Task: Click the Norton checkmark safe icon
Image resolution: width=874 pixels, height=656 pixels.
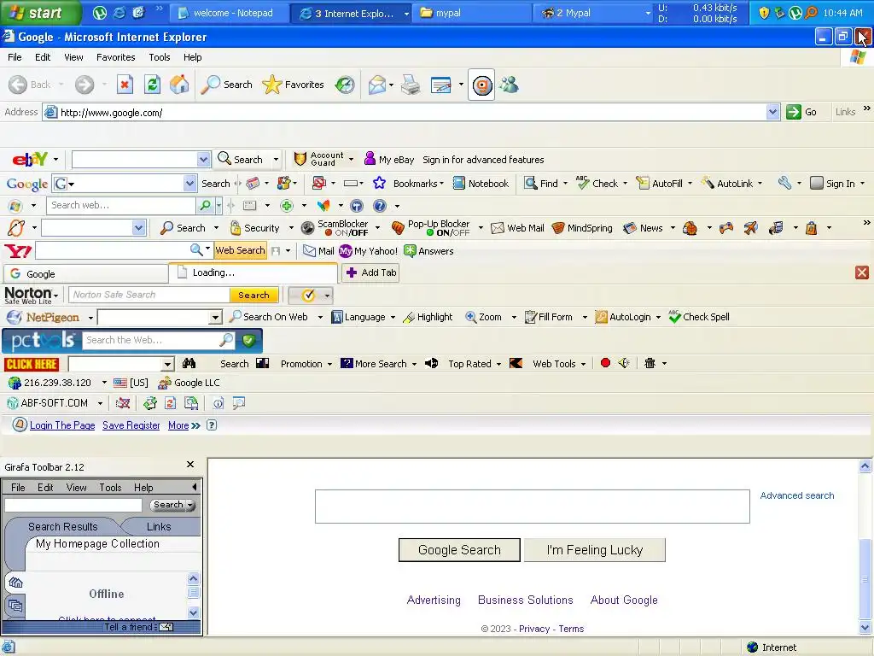Action: pyautogui.click(x=308, y=295)
